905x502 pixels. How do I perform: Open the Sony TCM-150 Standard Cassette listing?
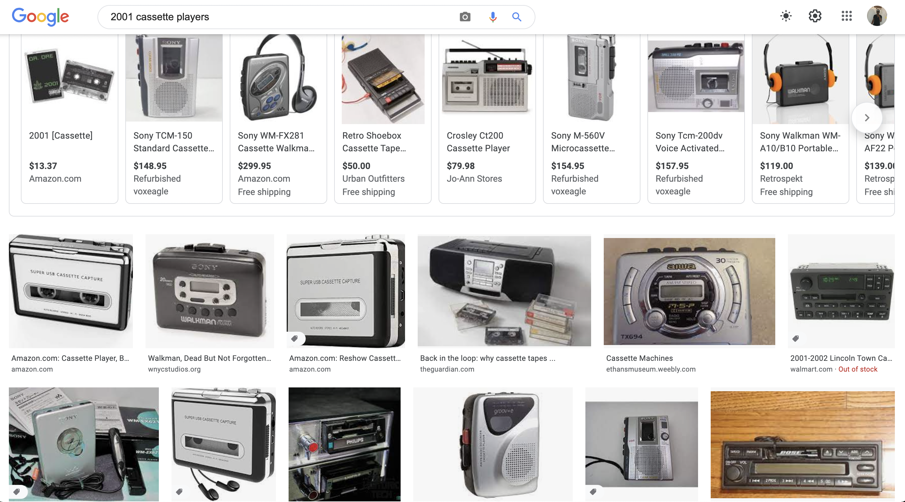coord(174,119)
